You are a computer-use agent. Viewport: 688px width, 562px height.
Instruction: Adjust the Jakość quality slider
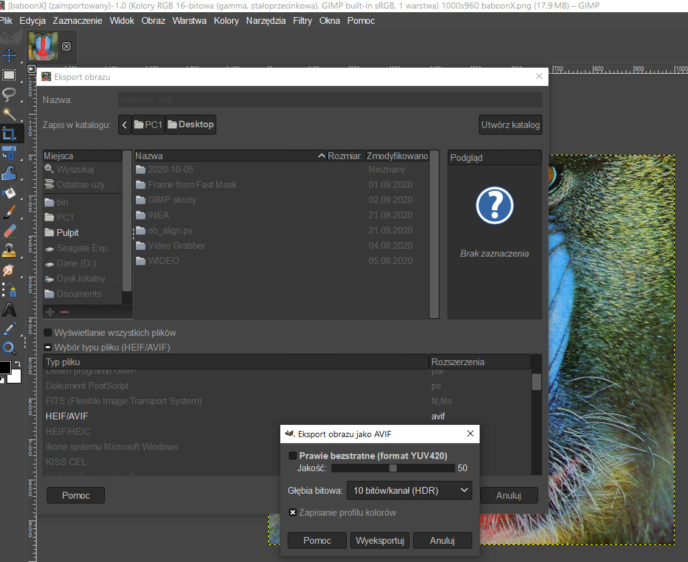coord(393,468)
